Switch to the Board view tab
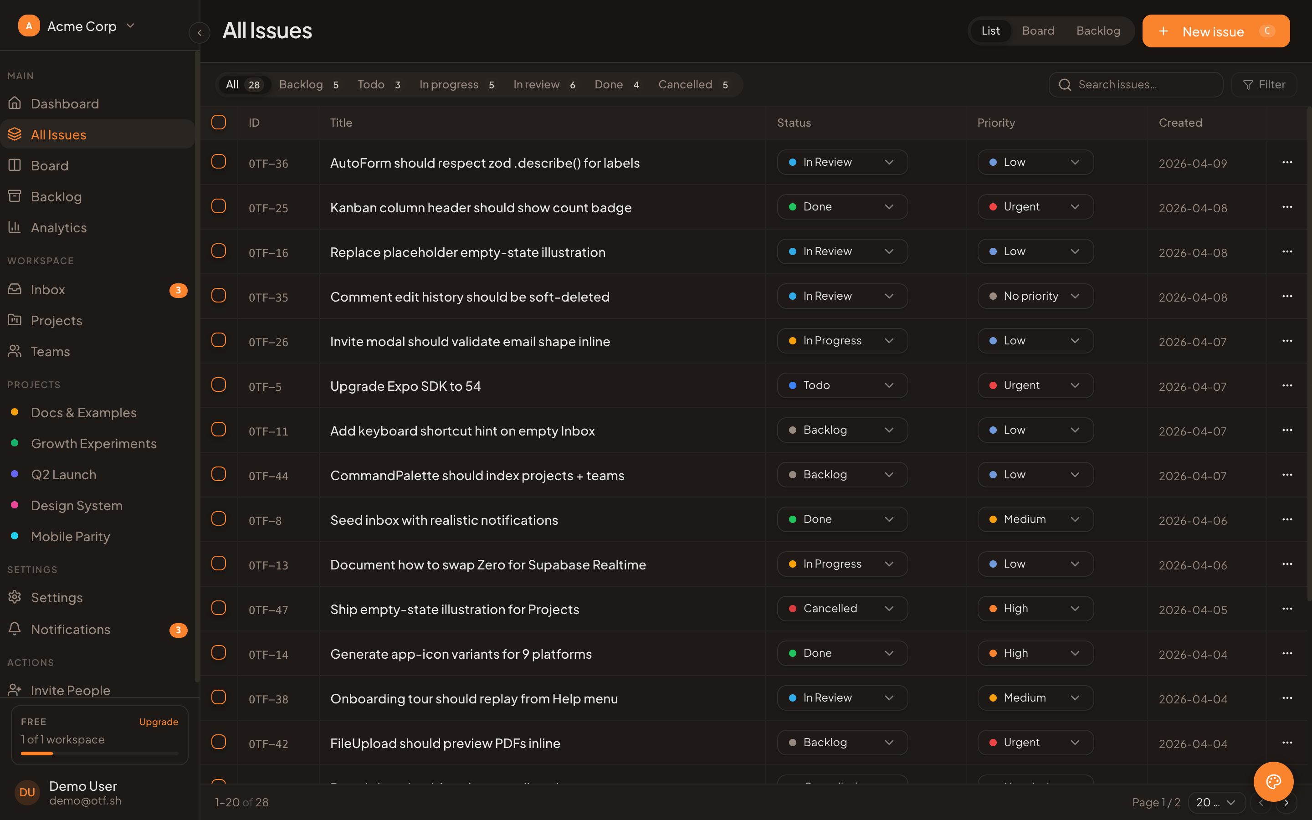Screen dimensions: 1312x820 pos(1038,31)
